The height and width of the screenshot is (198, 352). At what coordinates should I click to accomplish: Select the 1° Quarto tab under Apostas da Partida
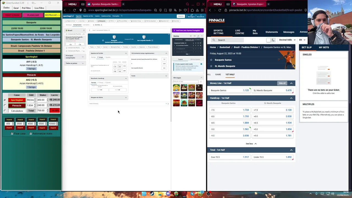pyautogui.click(x=108, y=57)
